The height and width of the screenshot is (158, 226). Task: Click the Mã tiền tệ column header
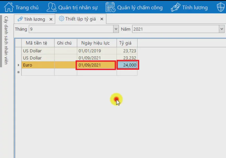pos(38,43)
